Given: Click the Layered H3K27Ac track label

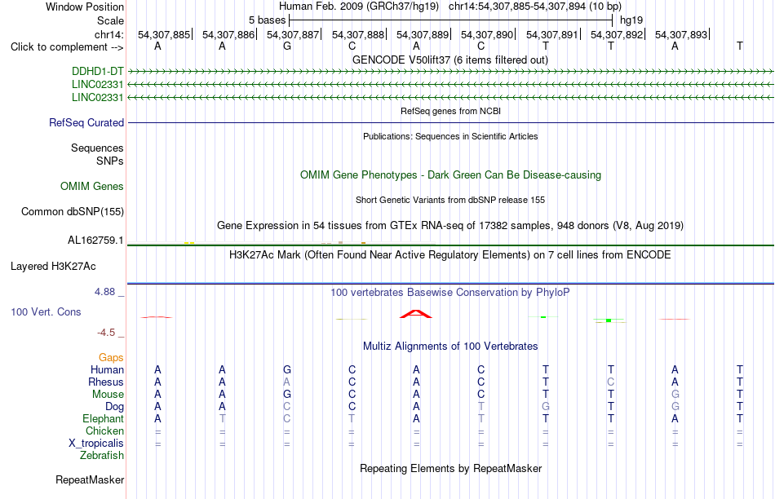Looking at the screenshot, I should coord(53,267).
